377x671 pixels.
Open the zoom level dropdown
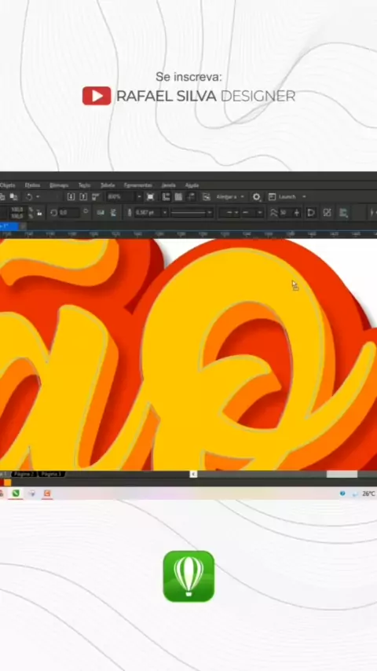(x=139, y=197)
